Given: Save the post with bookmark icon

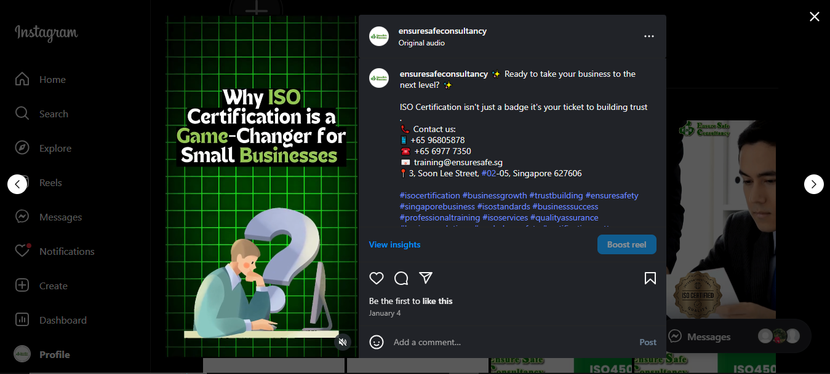Looking at the screenshot, I should click(x=650, y=278).
